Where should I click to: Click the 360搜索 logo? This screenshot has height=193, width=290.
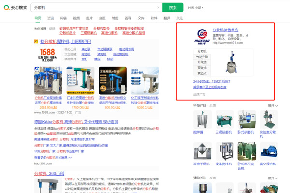click(15, 8)
